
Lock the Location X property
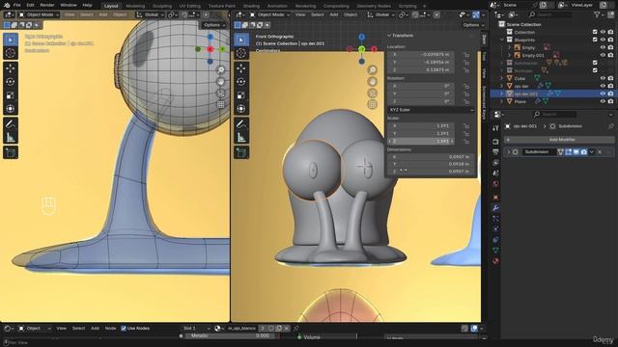[x=466, y=55]
